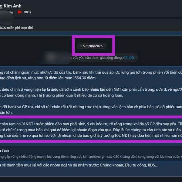Select the line 'Chứng khoán, Đầu tư công, BĐS'

point(79,165)
